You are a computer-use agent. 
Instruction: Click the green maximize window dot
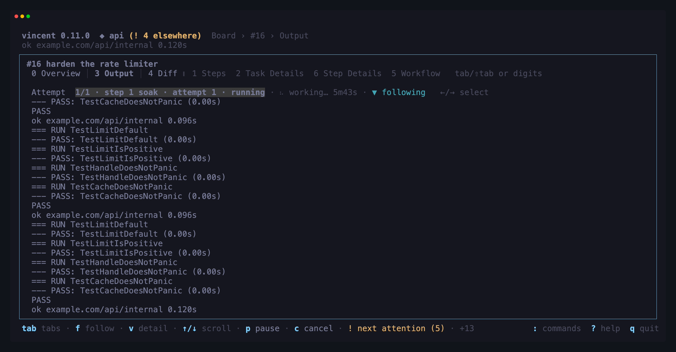click(x=28, y=16)
